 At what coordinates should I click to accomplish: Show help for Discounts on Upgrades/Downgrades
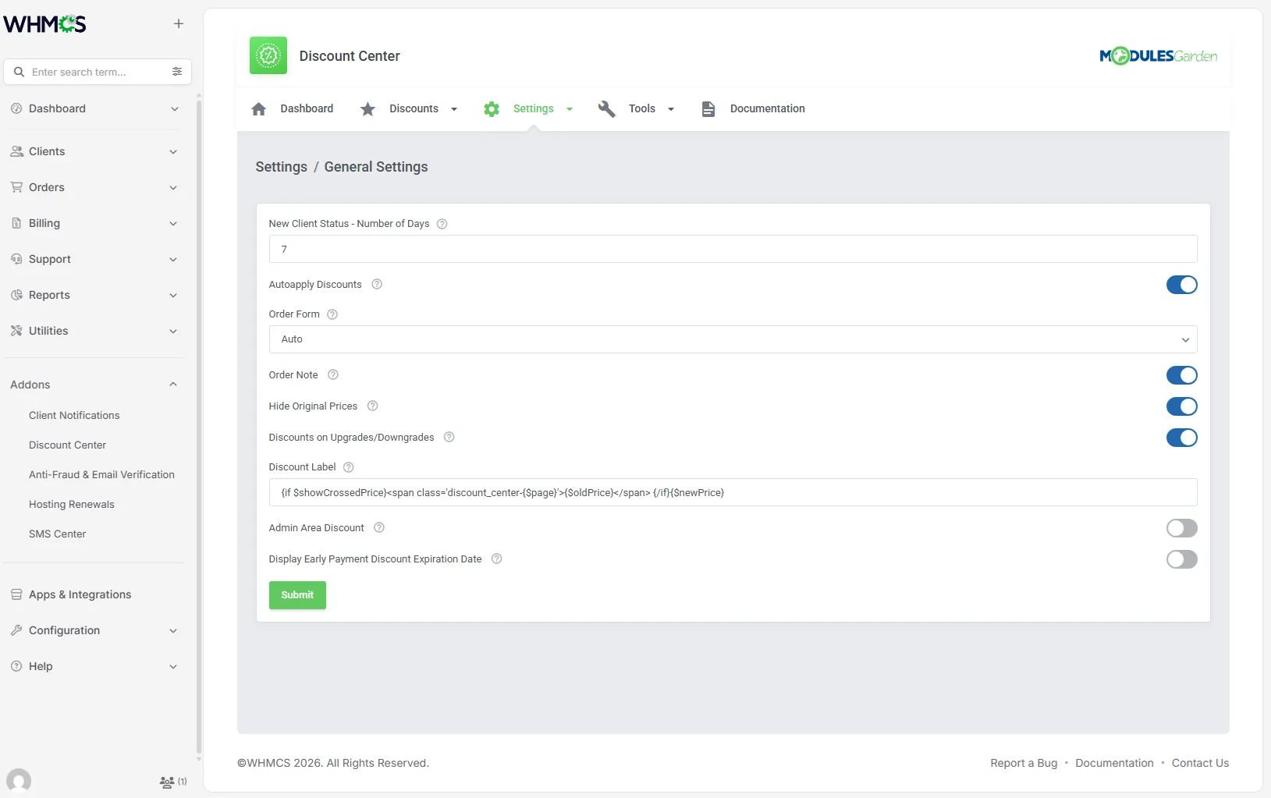pyautogui.click(x=449, y=438)
